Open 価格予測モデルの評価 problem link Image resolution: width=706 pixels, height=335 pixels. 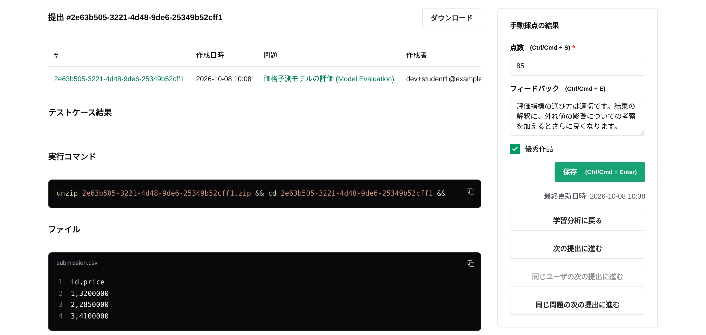[329, 79]
